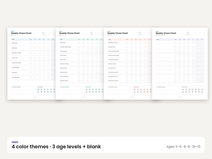Tick Wednesday box for 'Screen time off on time'
212x159 pixels.
point(136,81)
